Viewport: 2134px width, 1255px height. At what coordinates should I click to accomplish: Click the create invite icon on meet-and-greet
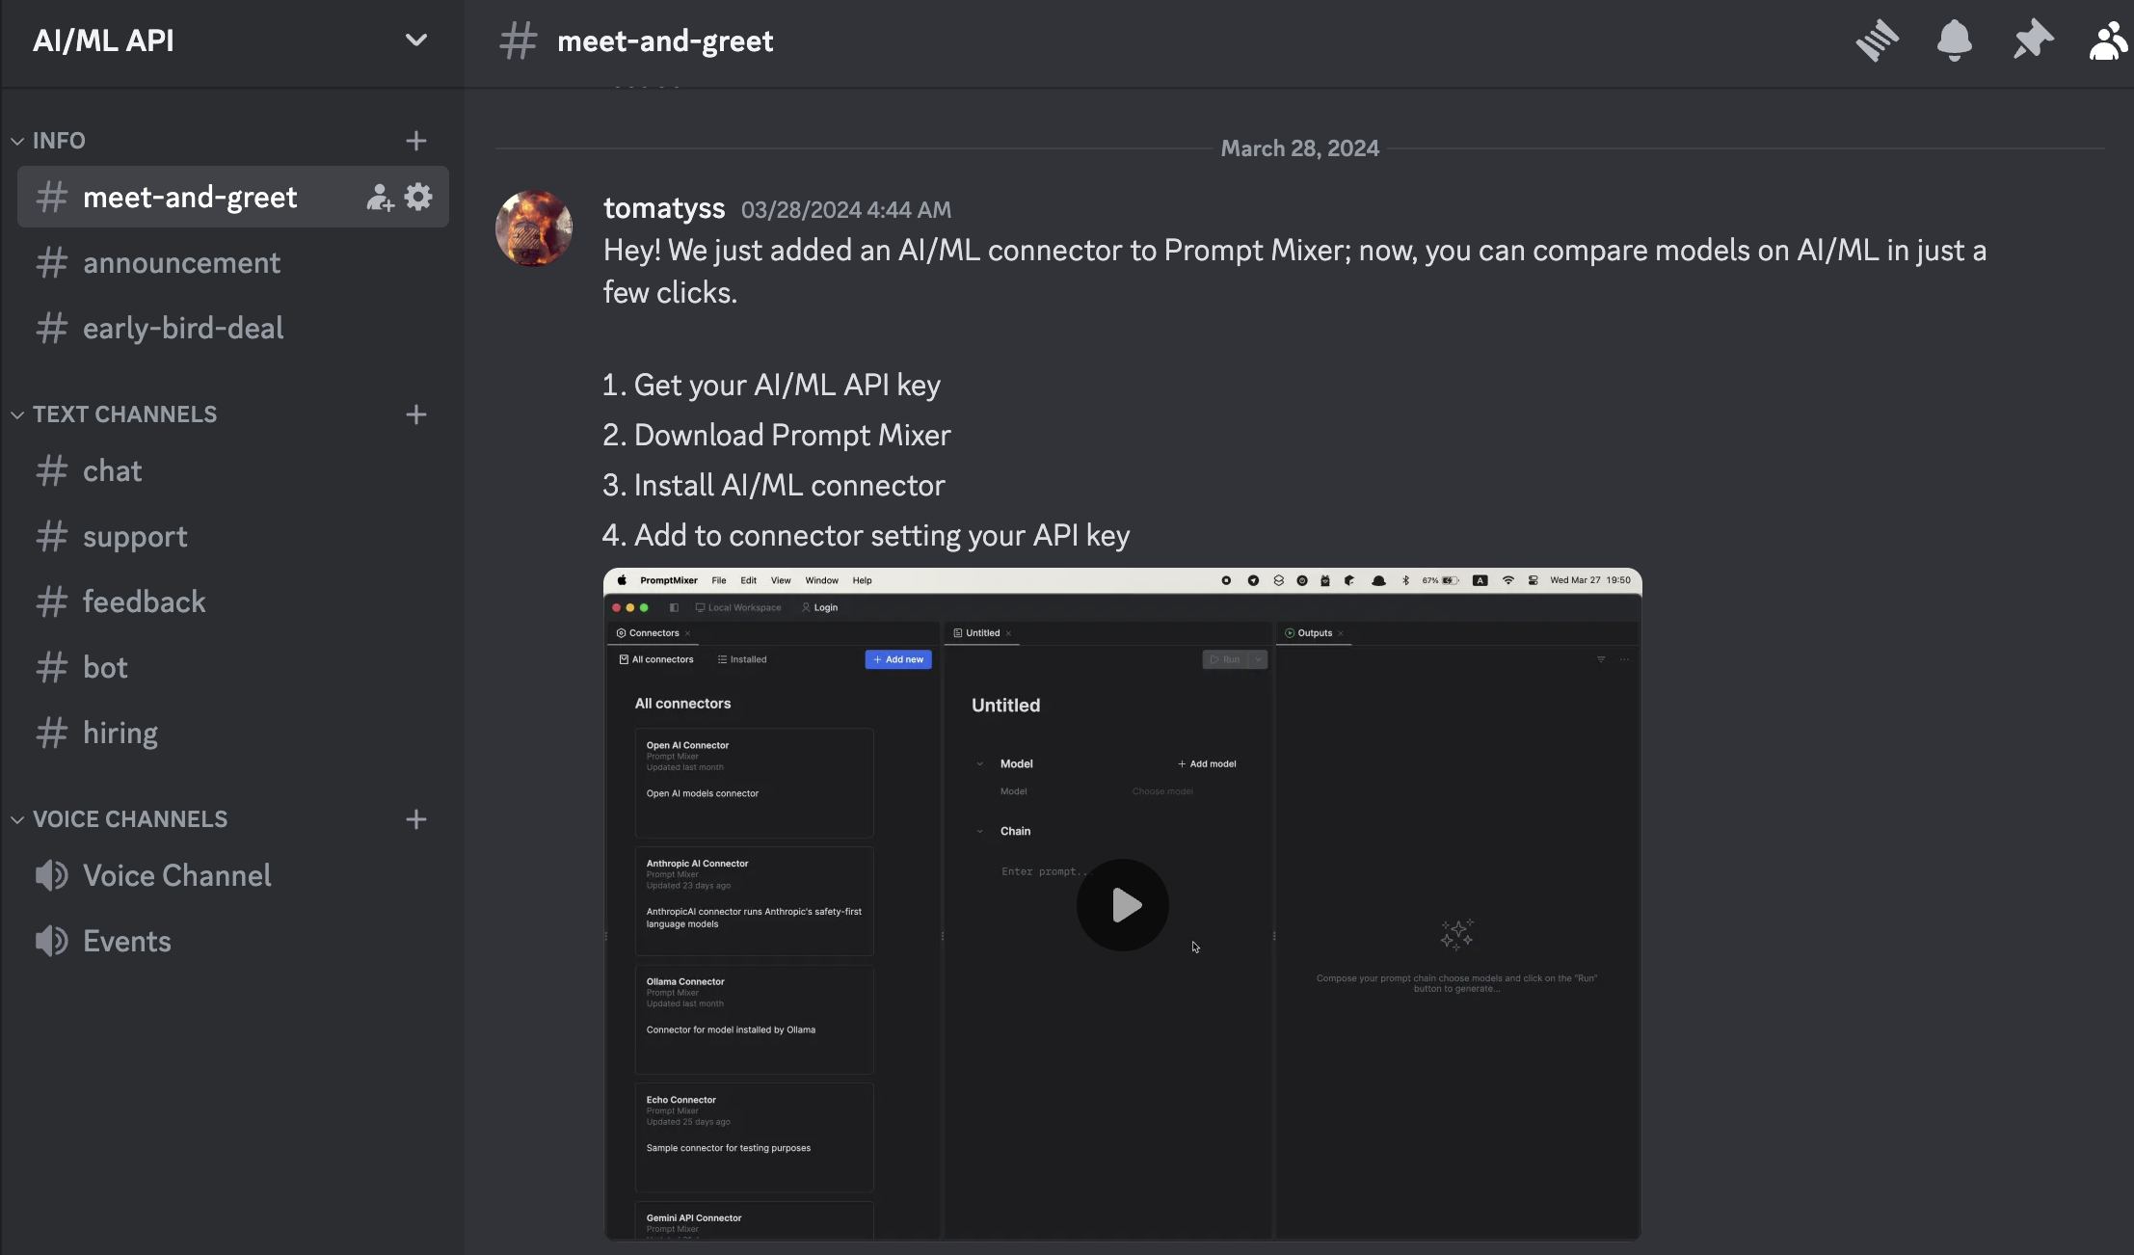pos(380,198)
